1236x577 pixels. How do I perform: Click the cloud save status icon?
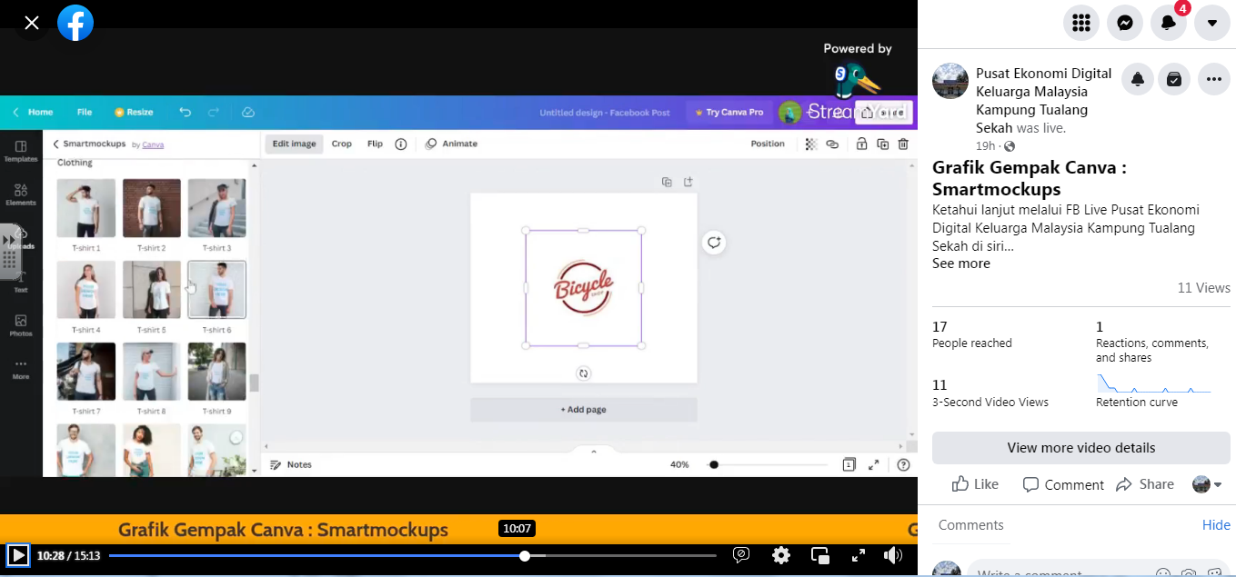[248, 113]
